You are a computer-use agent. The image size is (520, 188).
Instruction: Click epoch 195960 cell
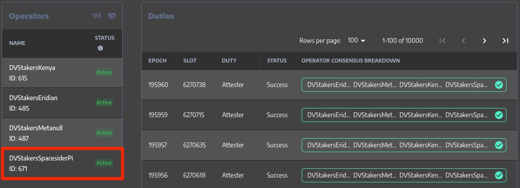[x=158, y=85]
